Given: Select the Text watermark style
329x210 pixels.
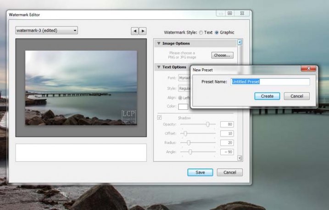Looking at the screenshot, I should click(x=201, y=33).
